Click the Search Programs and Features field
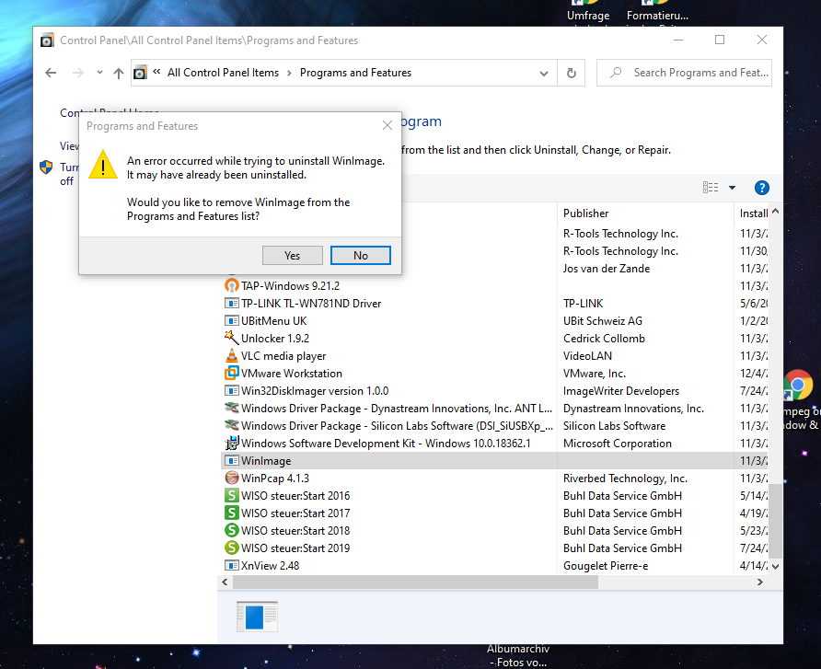821x669 pixels. point(684,73)
